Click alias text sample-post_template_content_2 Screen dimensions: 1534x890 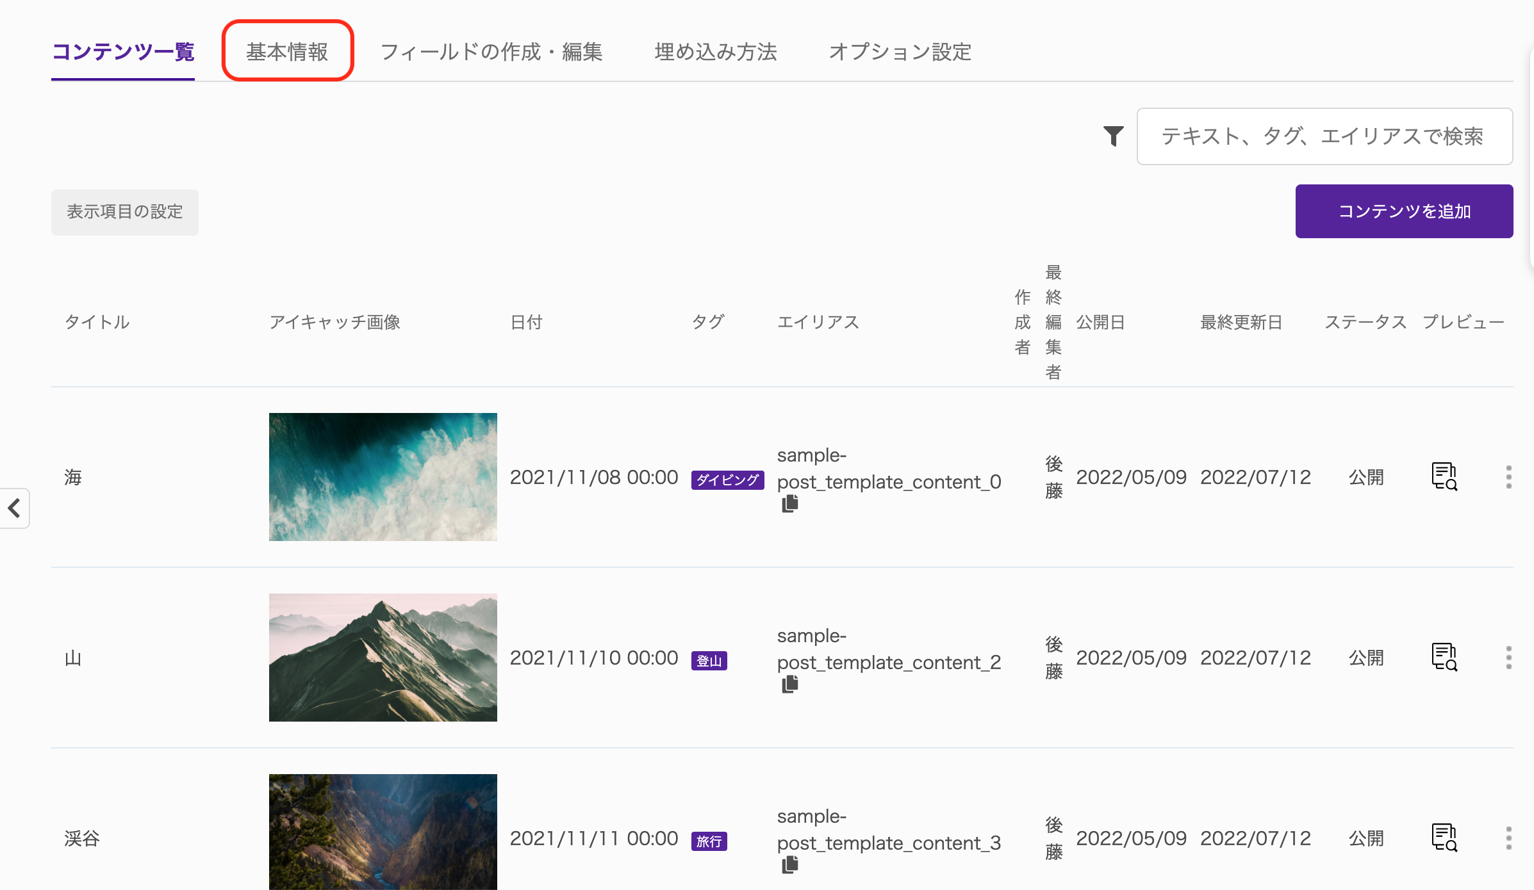(889, 649)
